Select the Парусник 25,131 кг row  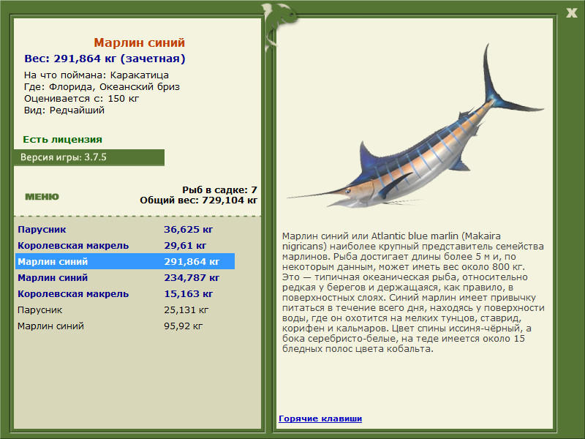click(125, 309)
